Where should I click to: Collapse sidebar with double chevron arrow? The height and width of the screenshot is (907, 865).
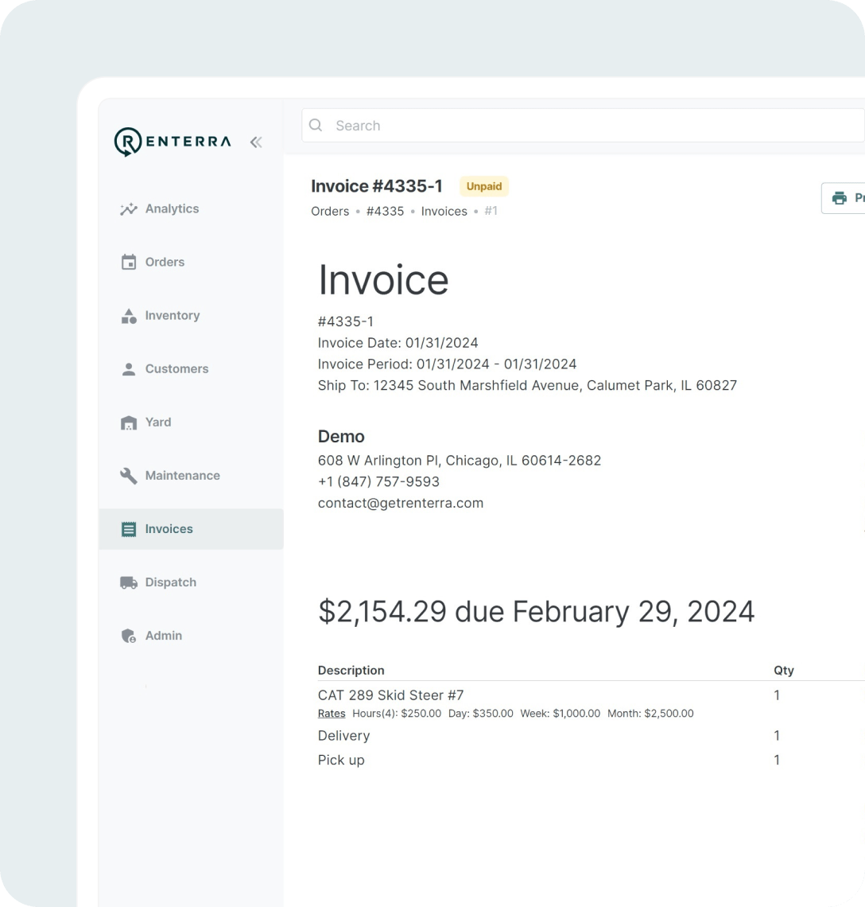coord(255,142)
